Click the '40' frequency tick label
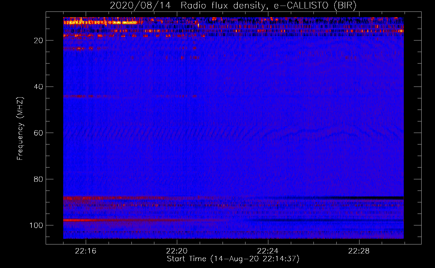Viewport: 435px width, 268px height. tap(38, 87)
